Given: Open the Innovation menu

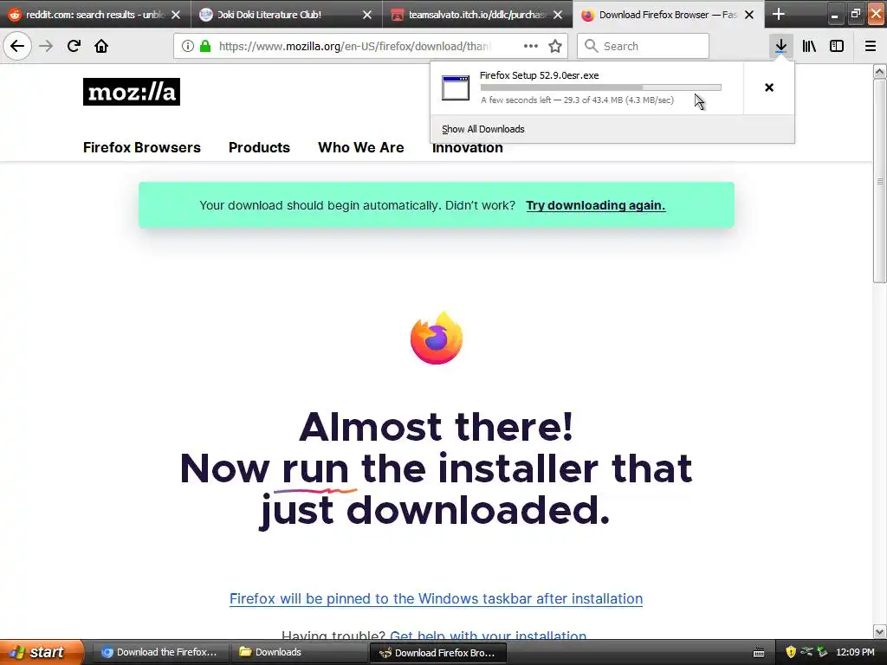Looking at the screenshot, I should (x=467, y=149).
